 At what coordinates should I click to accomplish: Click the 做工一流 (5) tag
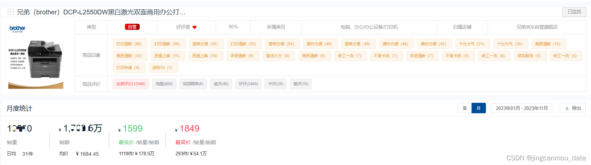[x=566, y=56]
